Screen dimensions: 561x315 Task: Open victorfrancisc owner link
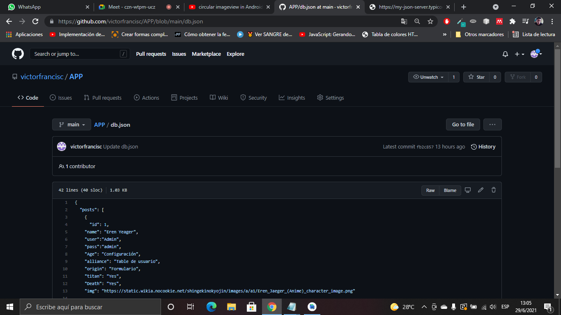(42, 77)
